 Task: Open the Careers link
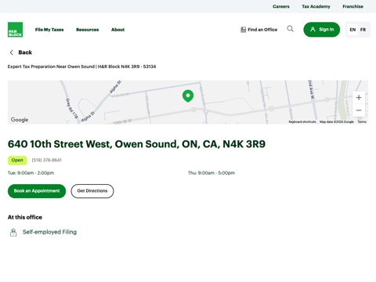281,6
